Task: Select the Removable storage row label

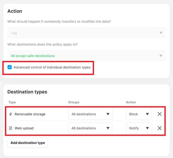Action: [x=30, y=114]
